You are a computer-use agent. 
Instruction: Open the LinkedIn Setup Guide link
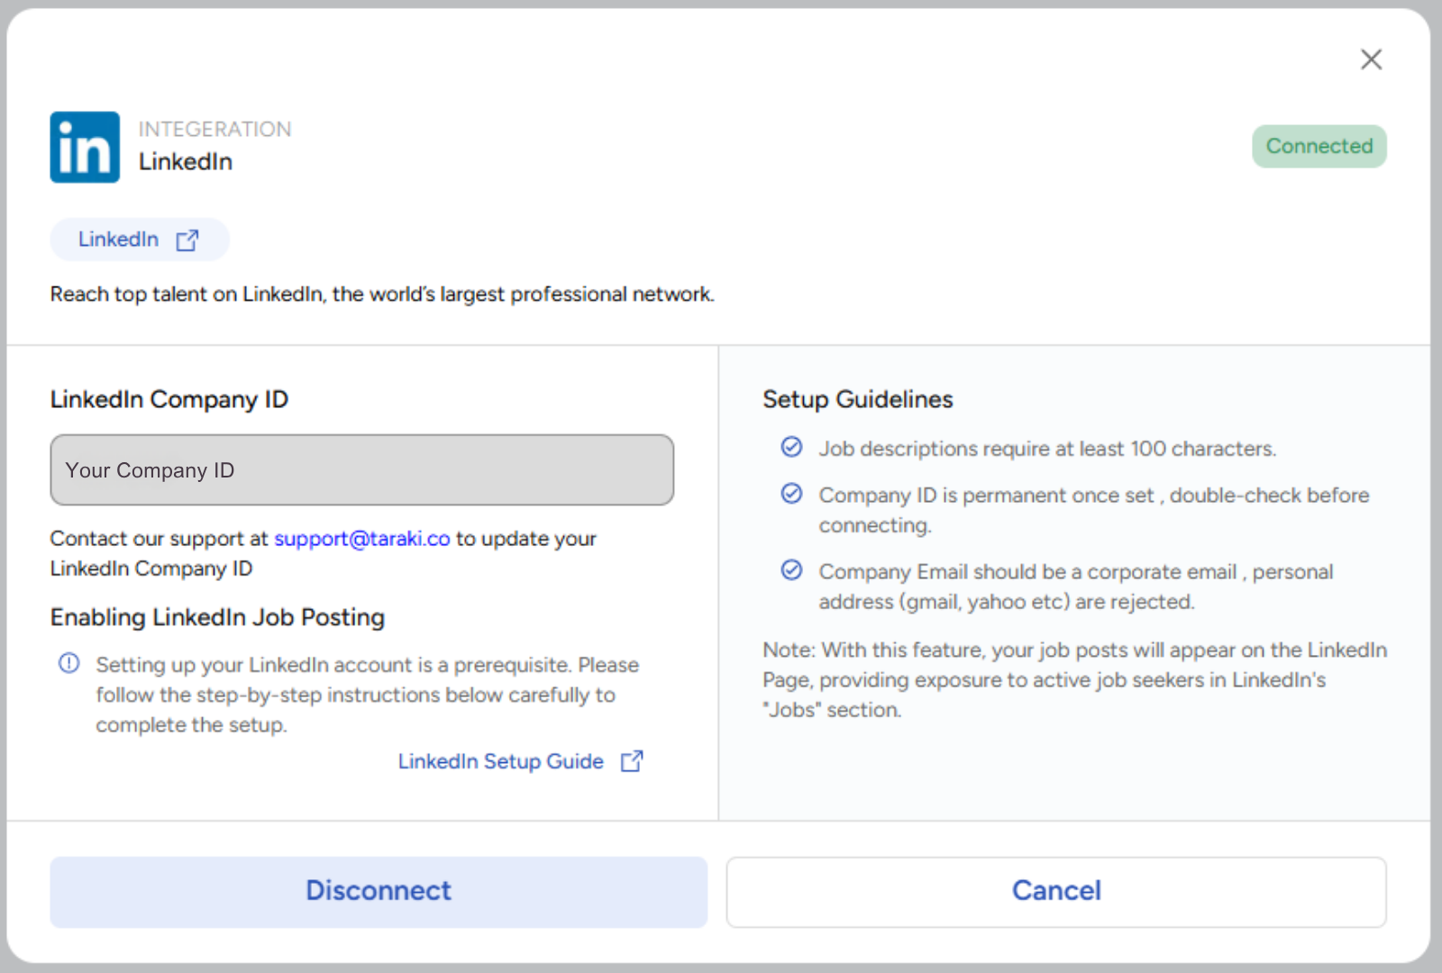coord(521,761)
